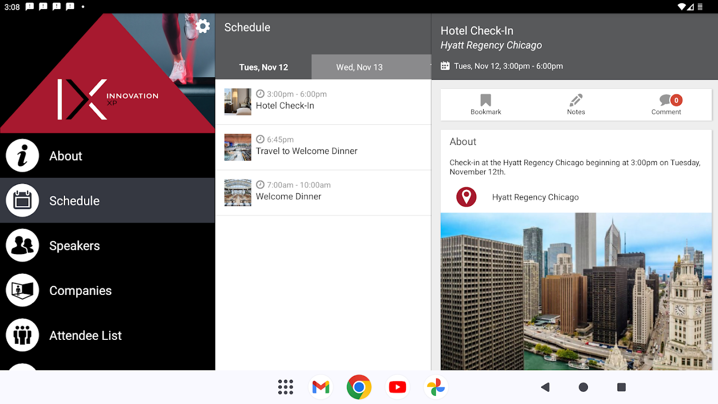The height and width of the screenshot is (404, 718).
Task: Click the check-in description paragraph
Action: (575, 167)
